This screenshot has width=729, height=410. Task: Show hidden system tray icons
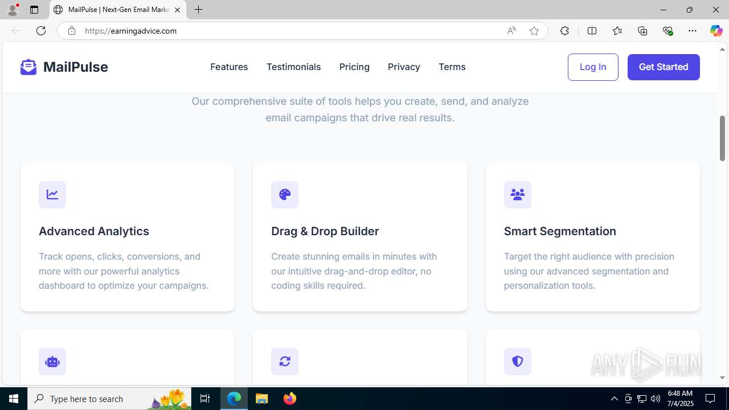pyautogui.click(x=615, y=399)
